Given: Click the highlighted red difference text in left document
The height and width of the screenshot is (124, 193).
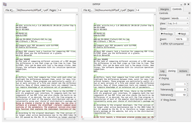Looking at the screenshot, I should coord(46,106).
